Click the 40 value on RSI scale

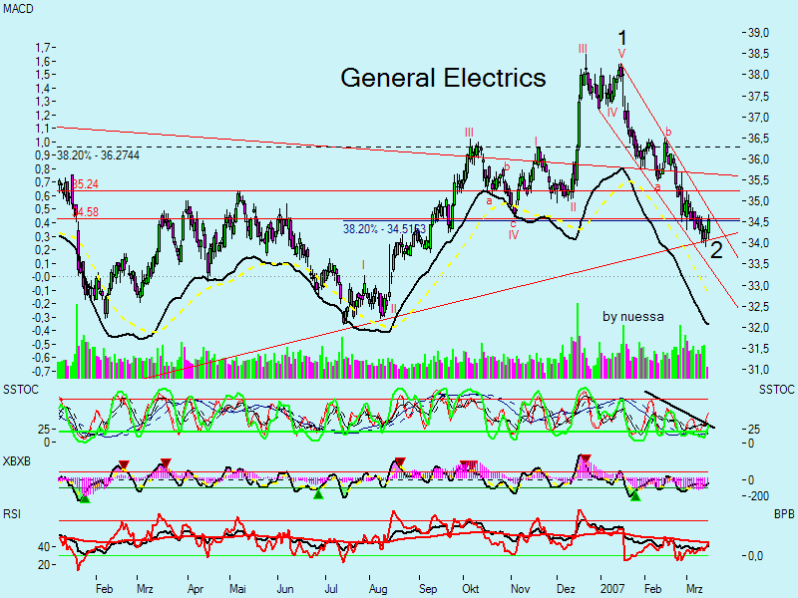click(x=44, y=547)
